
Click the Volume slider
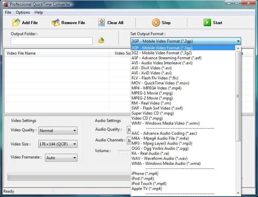[x=125, y=151]
